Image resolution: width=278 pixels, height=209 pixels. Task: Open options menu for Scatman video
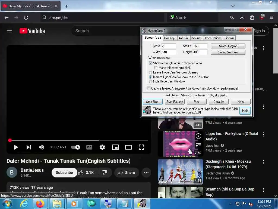coord(264,190)
